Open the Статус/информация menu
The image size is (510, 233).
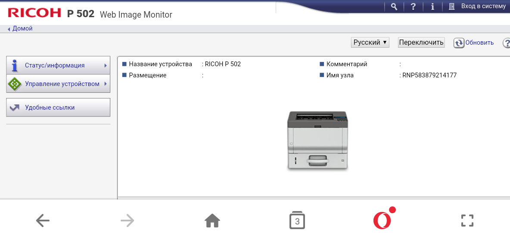tap(58, 65)
